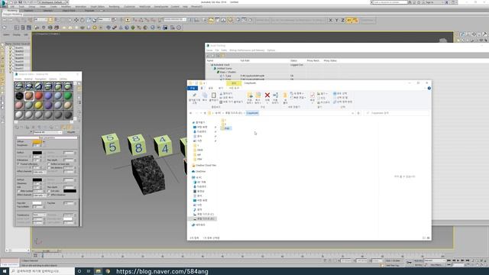Click the Z axis constraint button
Image resolution: width=489 pixels, height=275 pixels.
click(x=343, y=21)
